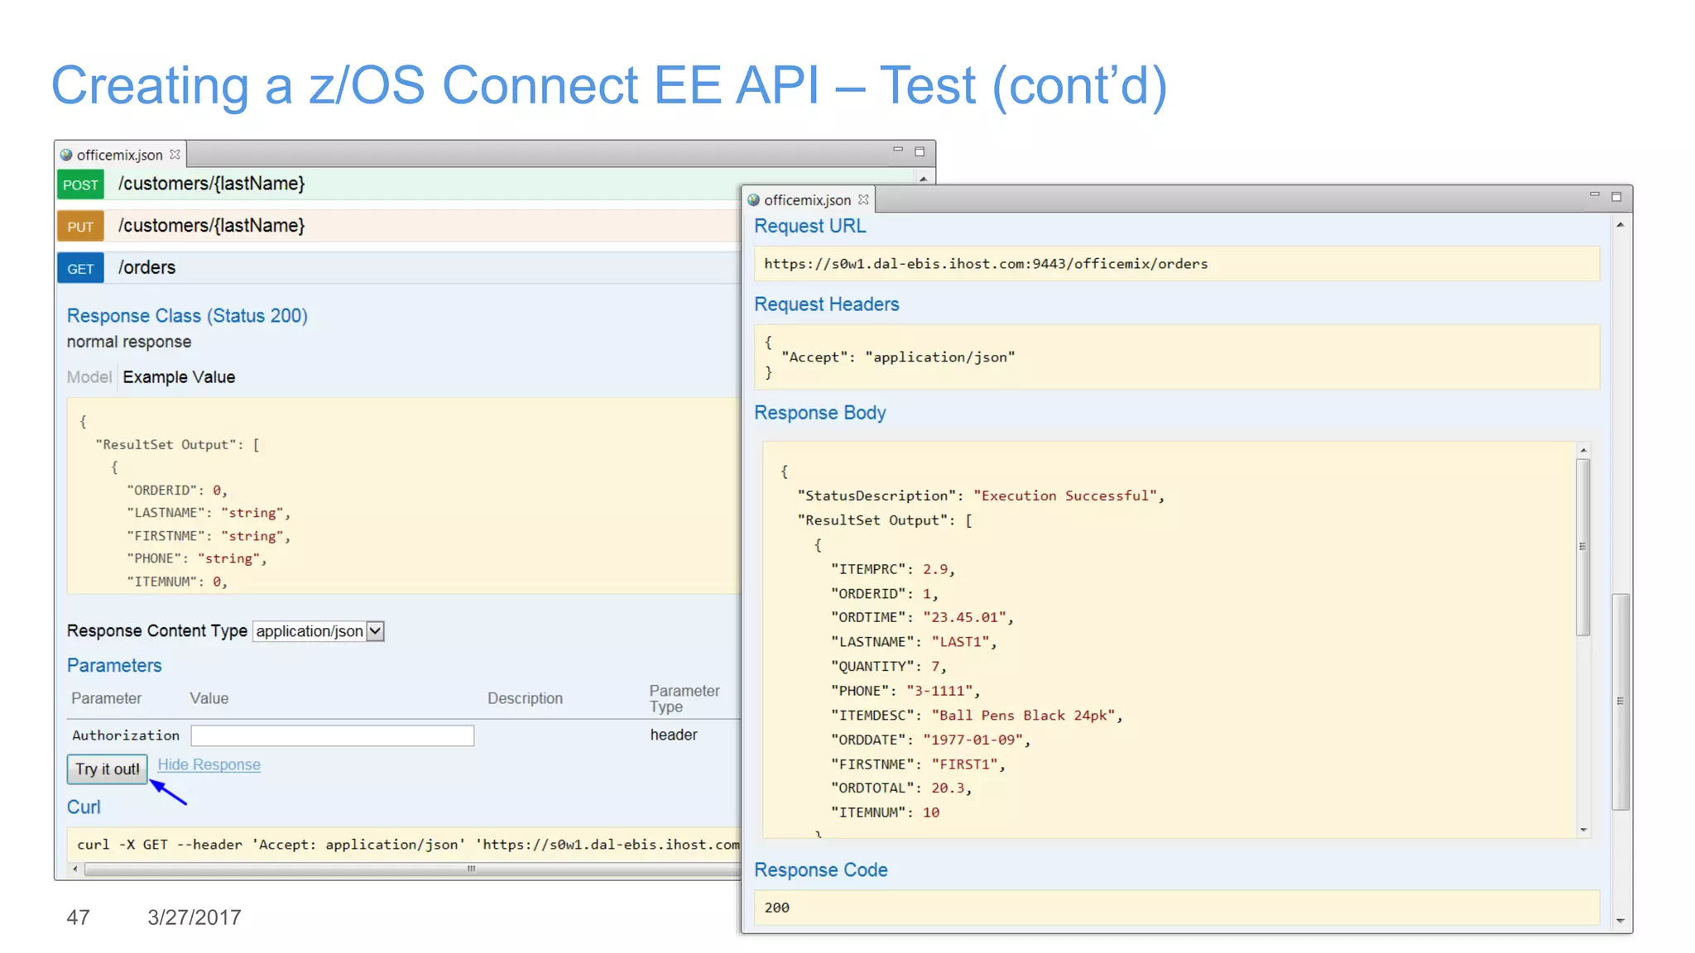Click Response Body scroll-up arrow
Screen dimensions: 1695x953
[x=1583, y=451]
